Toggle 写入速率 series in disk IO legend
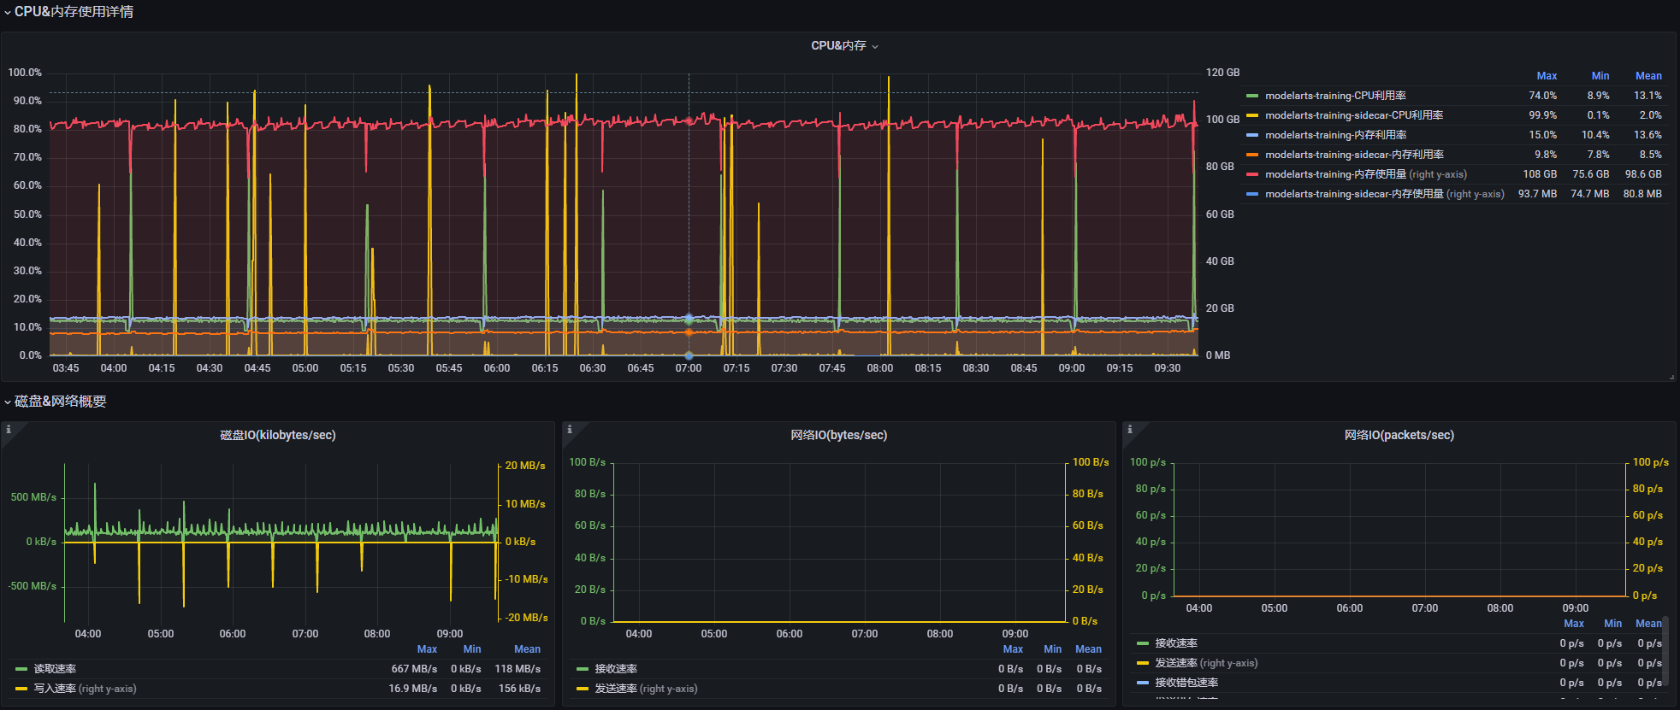Screen dimensions: 1680x710 pyautogui.click(x=85, y=689)
